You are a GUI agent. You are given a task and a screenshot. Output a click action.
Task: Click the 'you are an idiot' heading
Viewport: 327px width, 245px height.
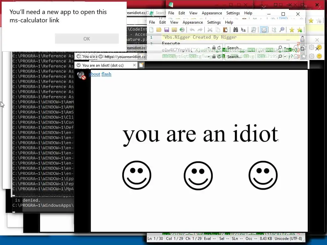[x=201, y=135]
